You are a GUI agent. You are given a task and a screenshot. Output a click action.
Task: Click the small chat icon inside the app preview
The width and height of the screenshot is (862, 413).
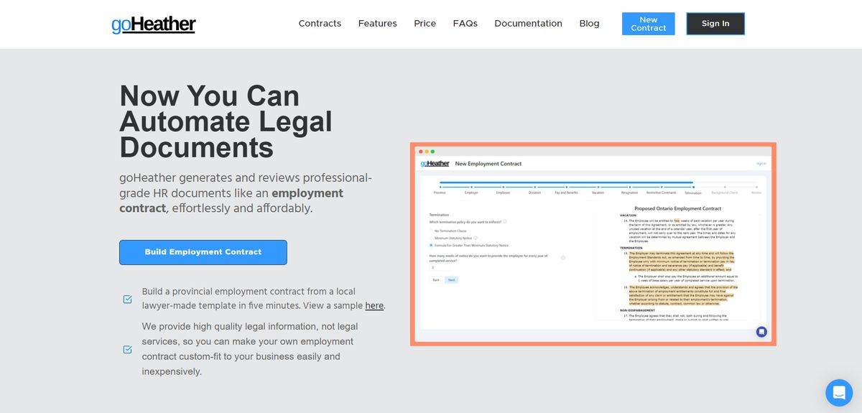(761, 331)
